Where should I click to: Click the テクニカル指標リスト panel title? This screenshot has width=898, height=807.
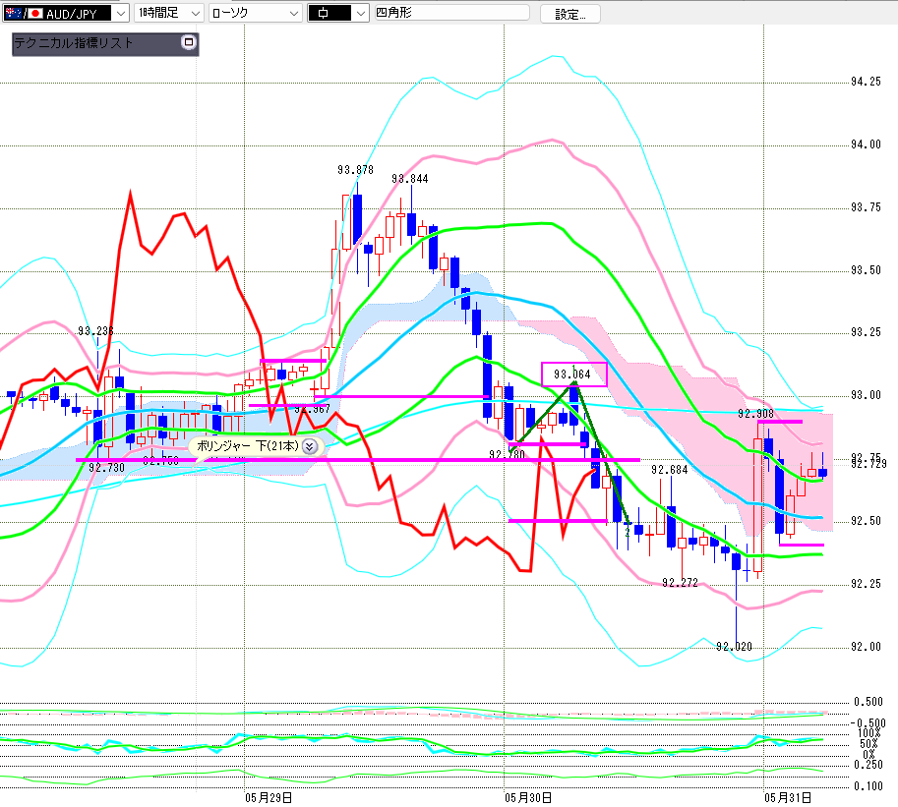tap(74, 43)
